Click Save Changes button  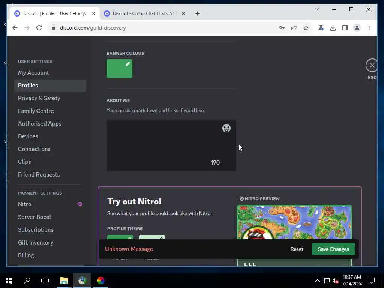point(333,249)
